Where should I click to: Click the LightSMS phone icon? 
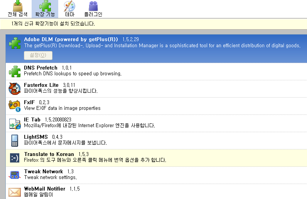pyautogui.click(x=15, y=141)
